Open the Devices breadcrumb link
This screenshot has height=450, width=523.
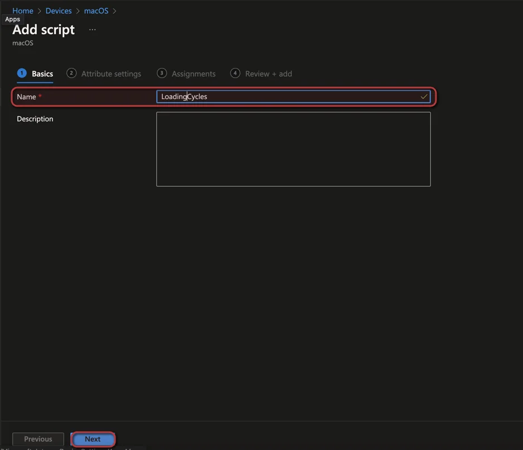coord(59,11)
